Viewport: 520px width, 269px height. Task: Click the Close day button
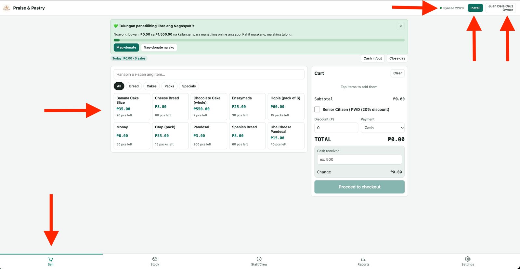(397, 58)
